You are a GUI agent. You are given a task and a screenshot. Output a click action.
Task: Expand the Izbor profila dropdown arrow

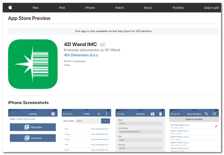point(106,121)
